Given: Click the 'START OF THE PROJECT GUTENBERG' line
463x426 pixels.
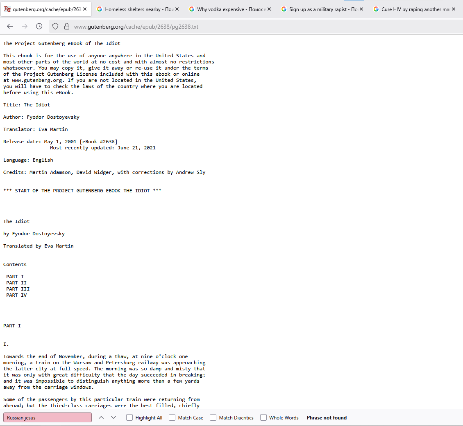Looking at the screenshot, I should click(x=82, y=191).
